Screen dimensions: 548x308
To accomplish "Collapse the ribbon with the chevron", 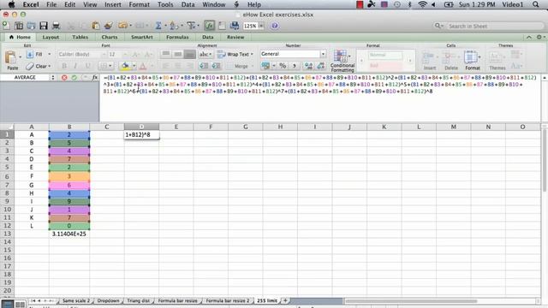I will coord(529,37).
